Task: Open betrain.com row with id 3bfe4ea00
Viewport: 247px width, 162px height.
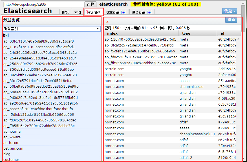Action: coord(170,75)
